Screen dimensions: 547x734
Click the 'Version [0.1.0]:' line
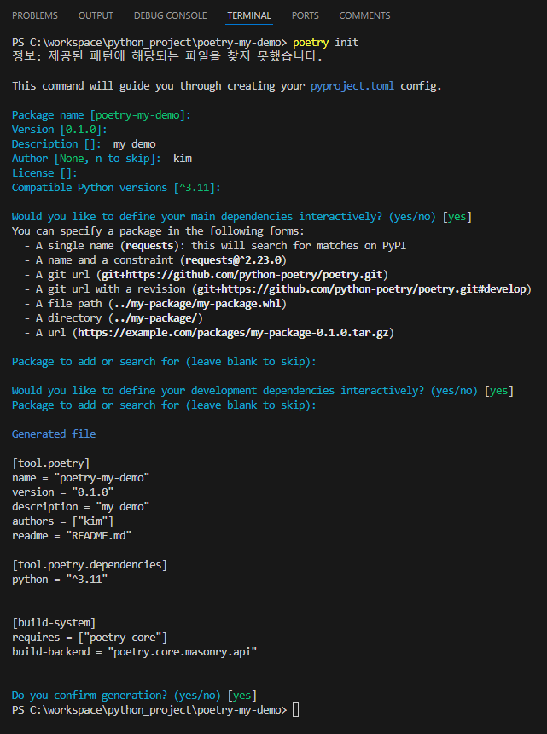tap(60, 130)
